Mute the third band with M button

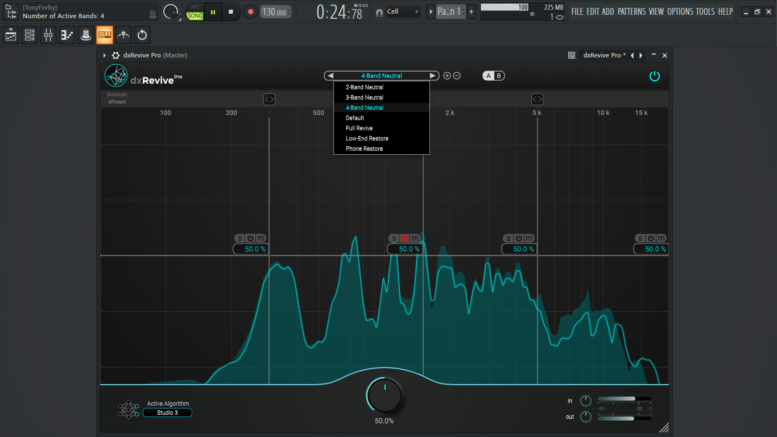coord(529,238)
